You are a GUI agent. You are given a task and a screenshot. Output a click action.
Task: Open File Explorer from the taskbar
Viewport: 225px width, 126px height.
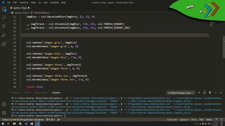point(14,124)
